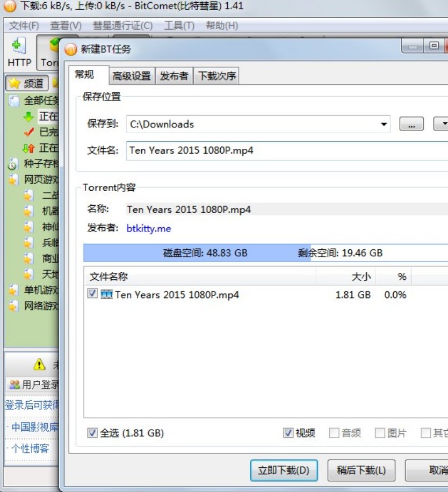This screenshot has width=448, height=492.
Task: Click the video file icon next to Ten Years
Action: (107, 294)
